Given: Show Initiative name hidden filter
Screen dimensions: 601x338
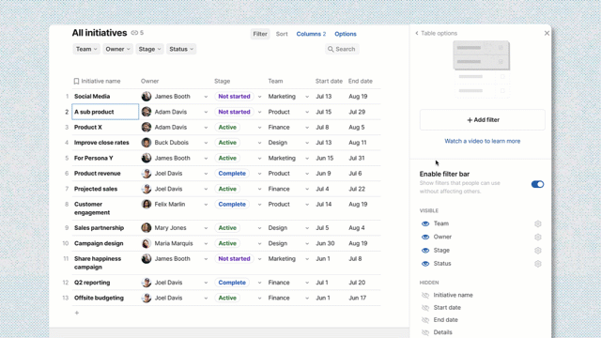Looking at the screenshot, I should (x=425, y=295).
